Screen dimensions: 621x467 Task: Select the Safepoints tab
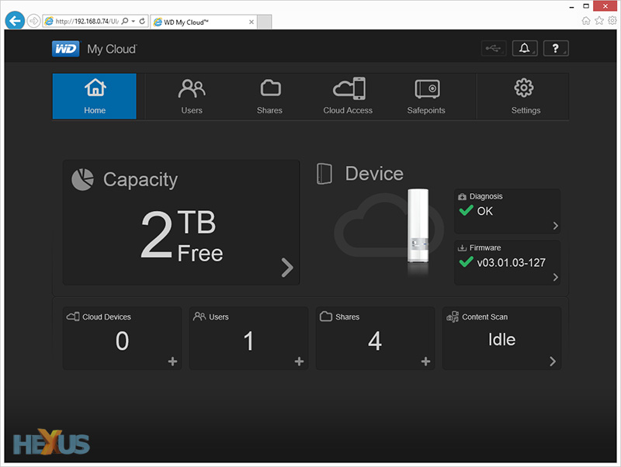click(x=426, y=96)
